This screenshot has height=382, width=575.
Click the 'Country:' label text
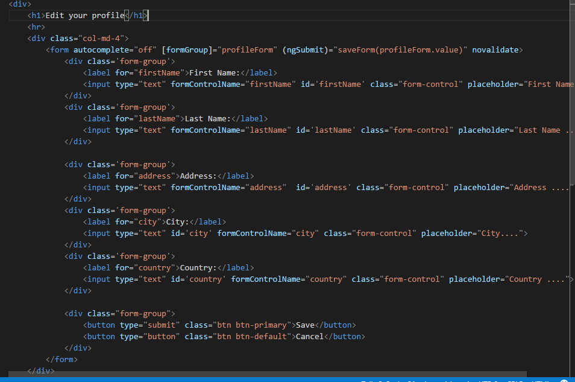point(198,268)
